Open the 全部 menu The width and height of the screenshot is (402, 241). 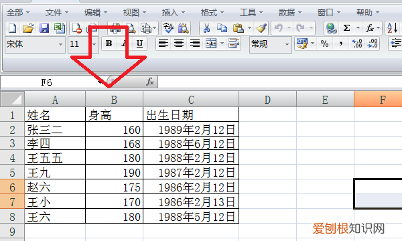(x=18, y=12)
